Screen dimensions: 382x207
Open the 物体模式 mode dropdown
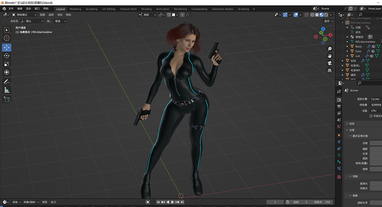[x=24, y=15]
